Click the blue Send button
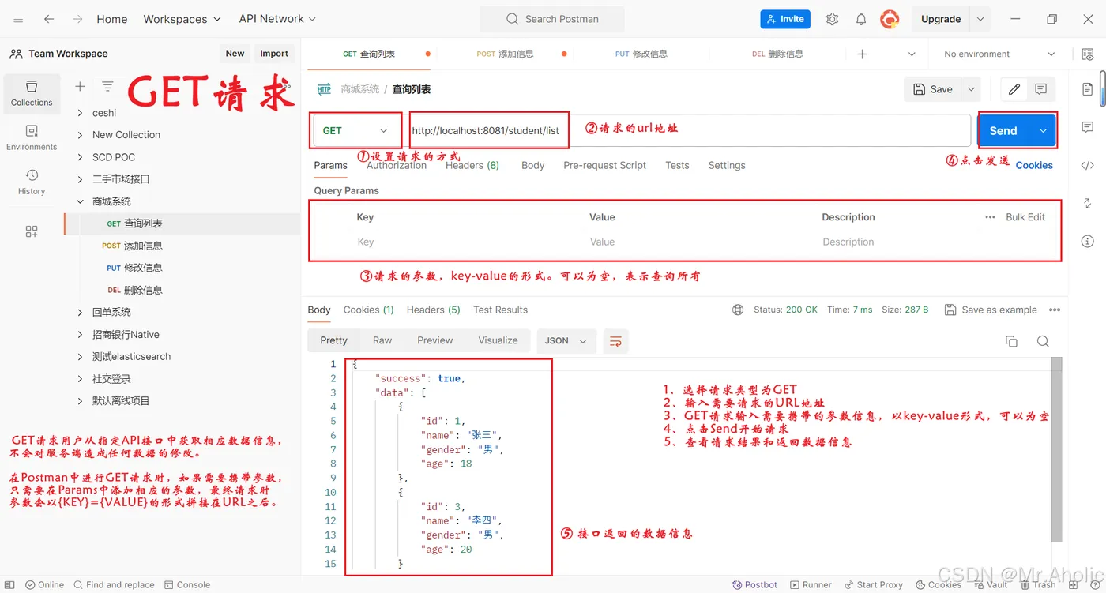The image size is (1106, 593). click(1003, 131)
